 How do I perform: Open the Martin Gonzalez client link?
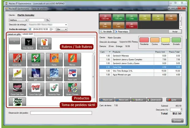coord(26,15)
